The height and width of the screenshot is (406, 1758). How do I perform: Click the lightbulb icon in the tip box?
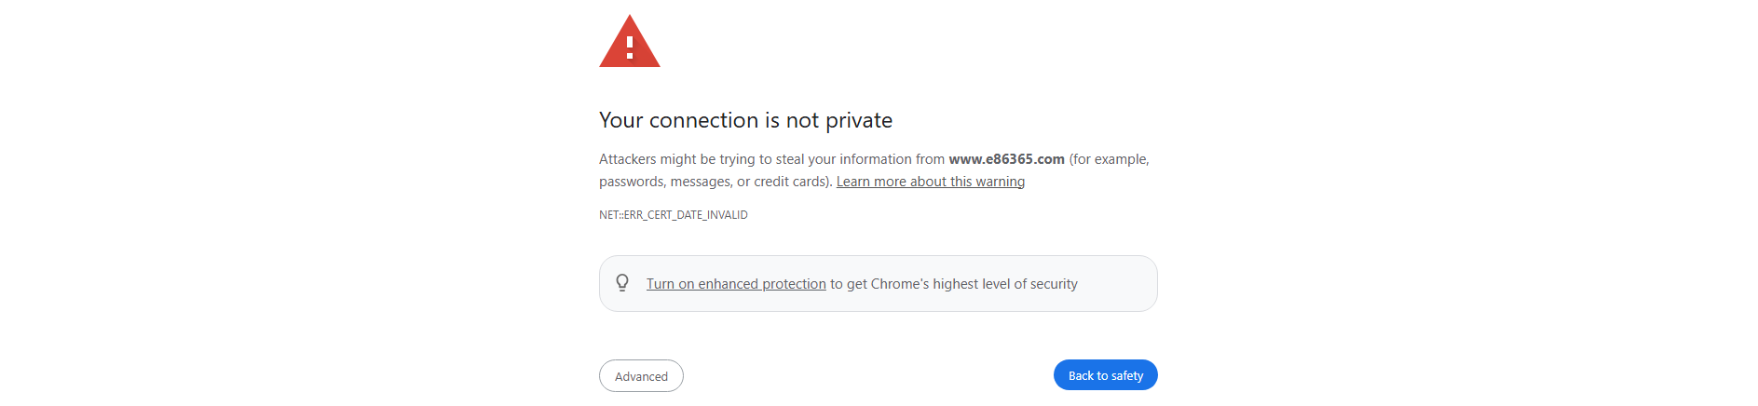click(x=622, y=283)
